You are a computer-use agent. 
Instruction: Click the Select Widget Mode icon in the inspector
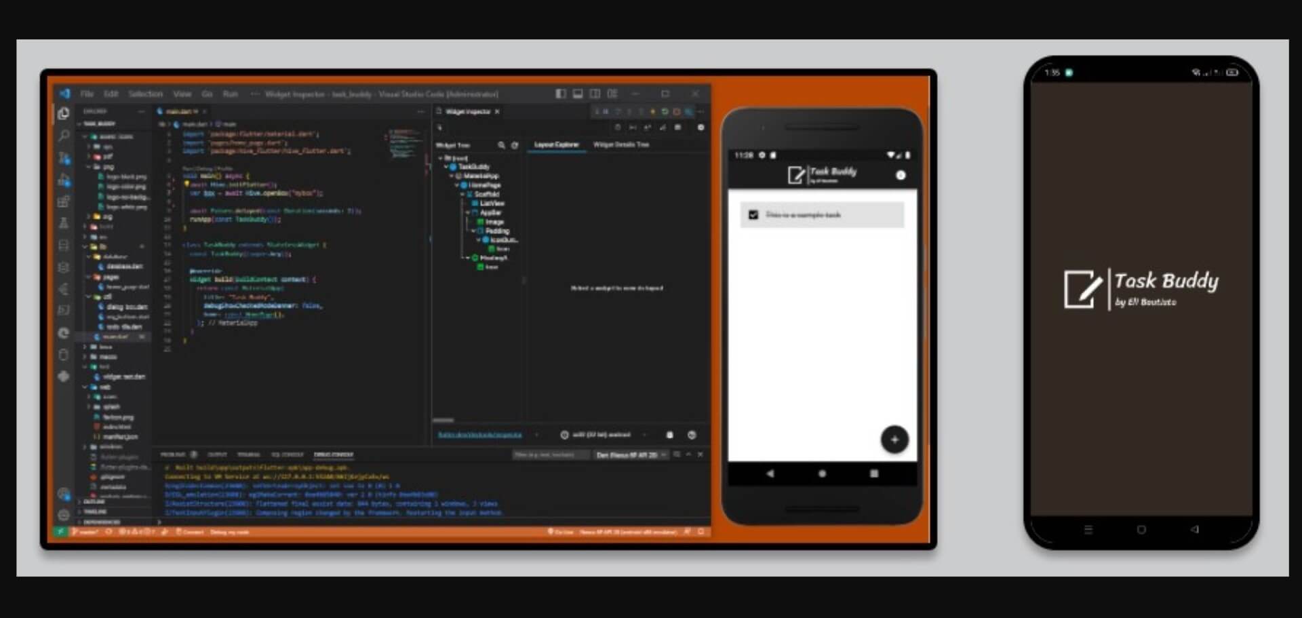coord(439,128)
